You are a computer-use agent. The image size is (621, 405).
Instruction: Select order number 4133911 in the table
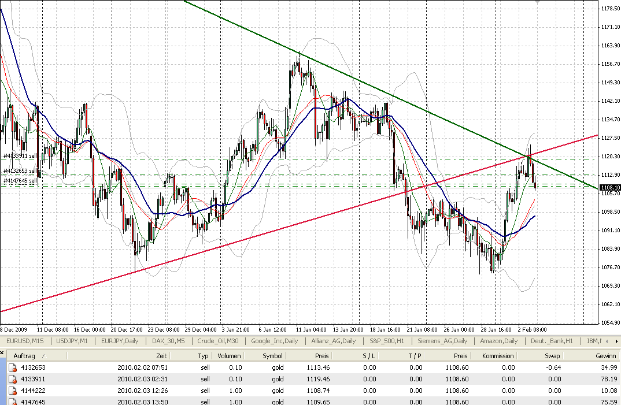(33, 379)
